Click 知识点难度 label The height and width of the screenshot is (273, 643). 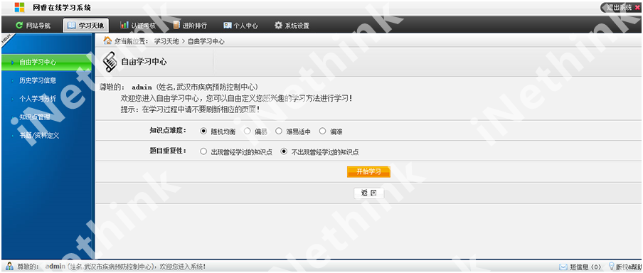(x=168, y=130)
